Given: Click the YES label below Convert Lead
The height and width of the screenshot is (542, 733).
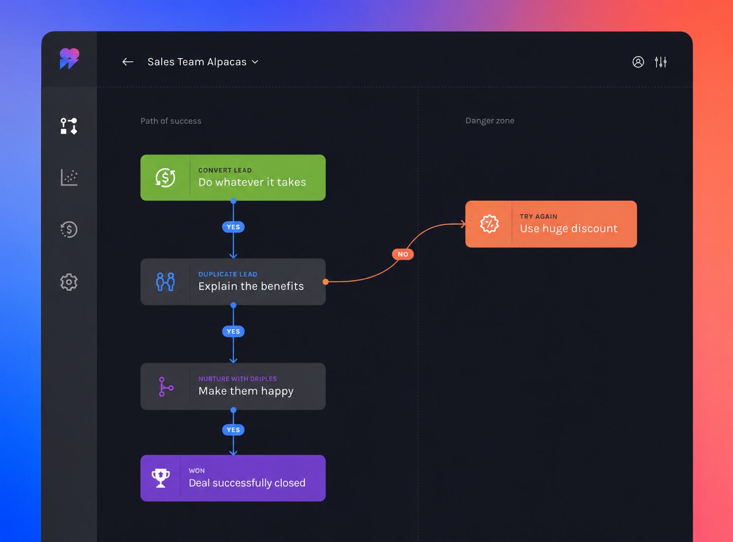Looking at the screenshot, I should coord(233,227).
